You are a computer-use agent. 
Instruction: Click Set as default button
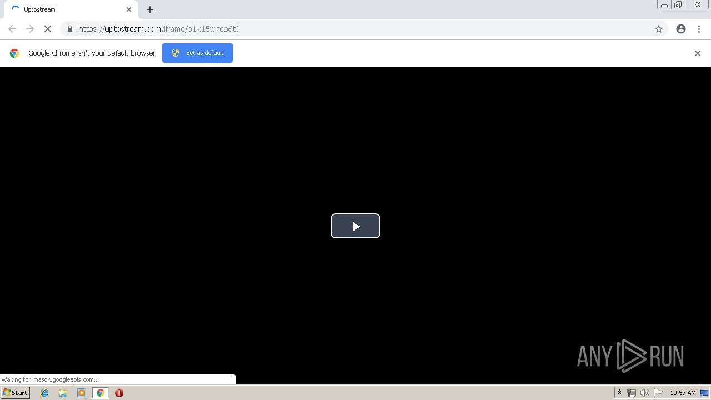[x=197, y=53]
